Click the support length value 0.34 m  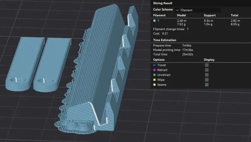click(208, 21)
